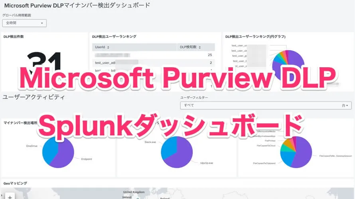Click the value 25 in DLP検知数 column
This screenshot has width=355, height=199.
click(x=210, y=55)
